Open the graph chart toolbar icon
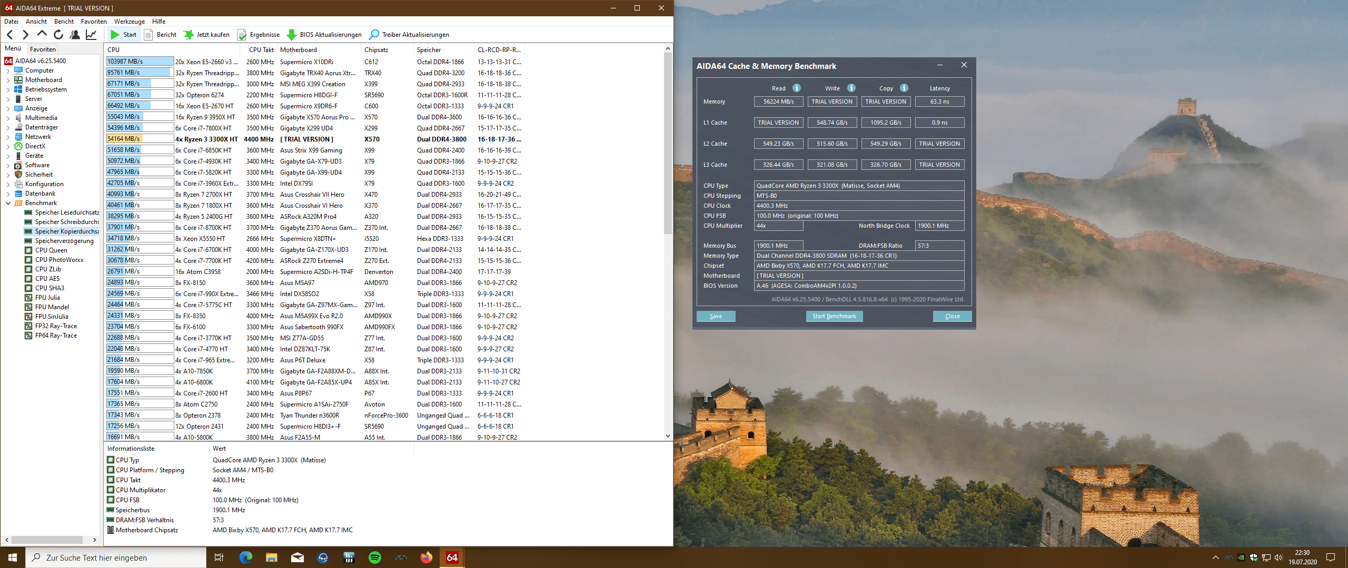The height and width of the screenshot is (568, 1348). coord(91,35)
